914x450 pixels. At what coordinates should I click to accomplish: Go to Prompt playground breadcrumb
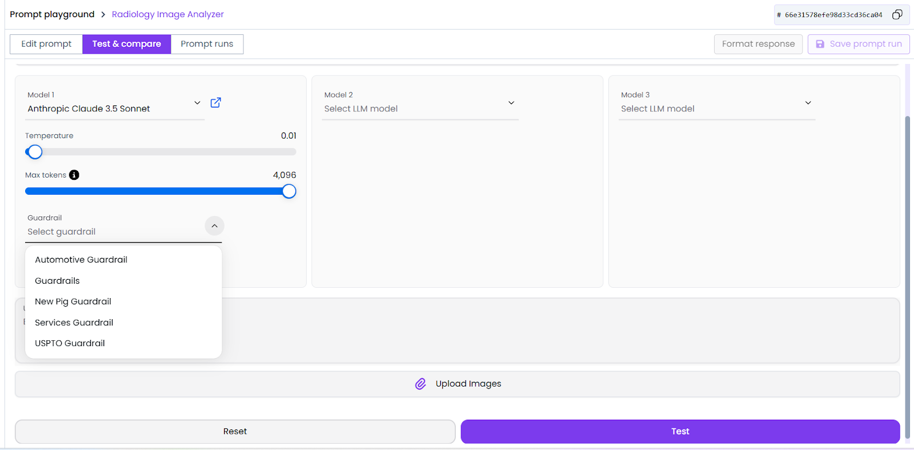tap(52, 14)
